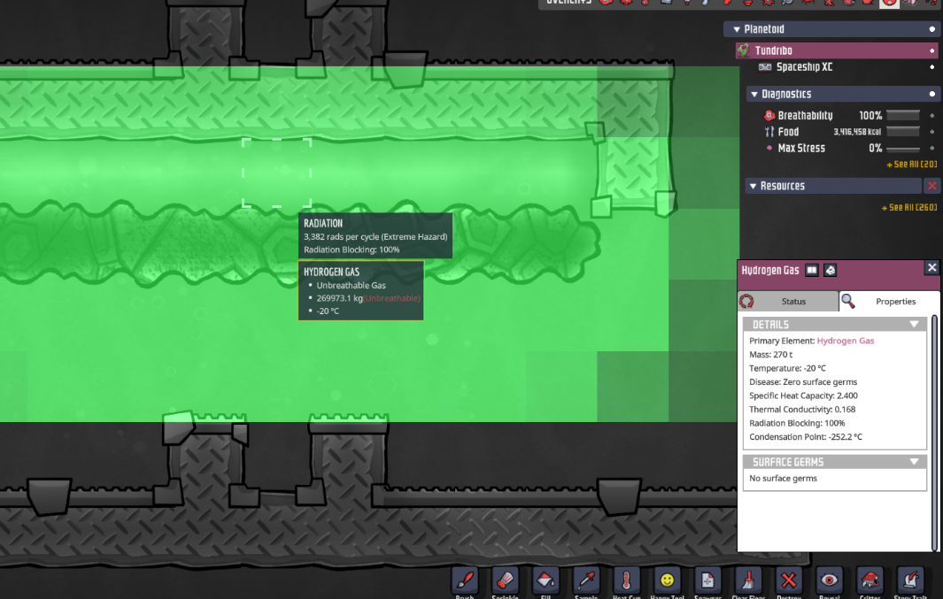Open See All (260) resources link
This screenshot has width=943, height=599.
pos(908,207)
